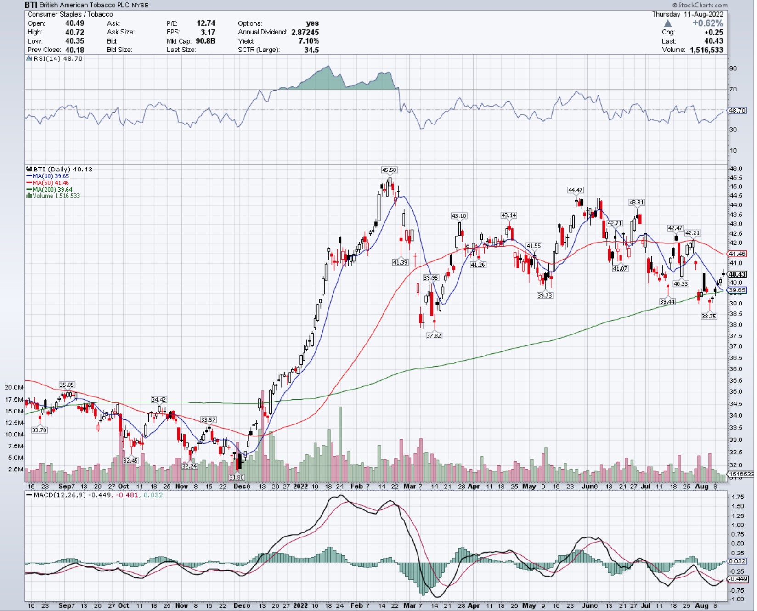This screenshot has width=757, height=611.
Task: Click the 39.44 price label
Action: [667, 302]
